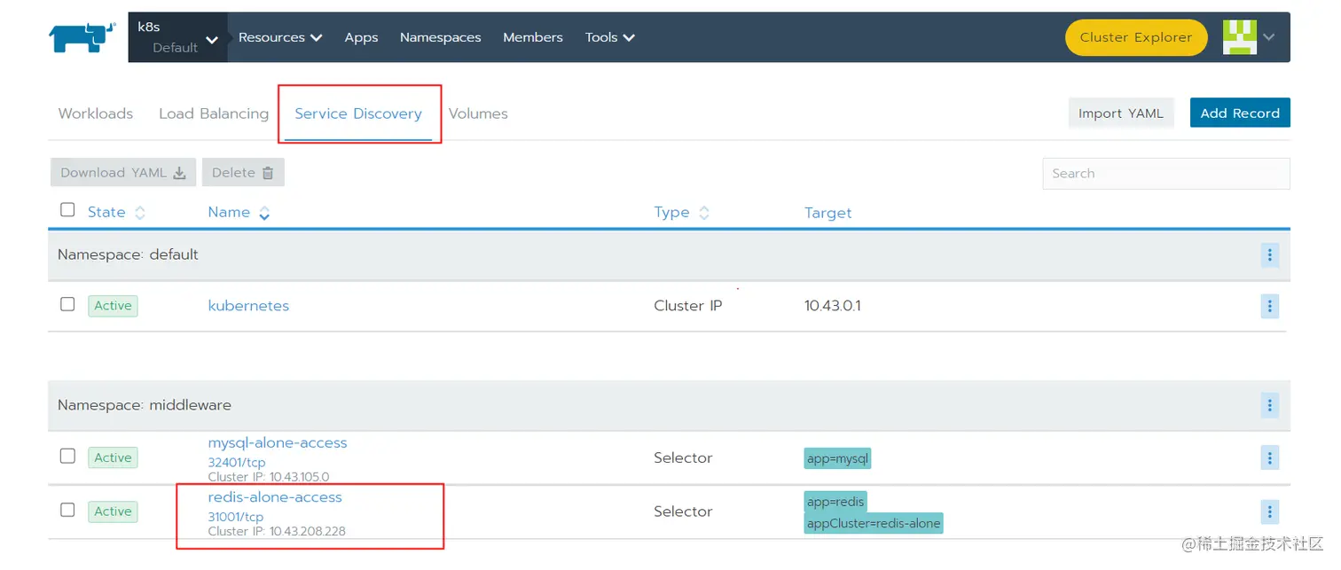Screen dimensions: 1341x570
Task: Click the Target column header
Action: (x=827, y=213)
